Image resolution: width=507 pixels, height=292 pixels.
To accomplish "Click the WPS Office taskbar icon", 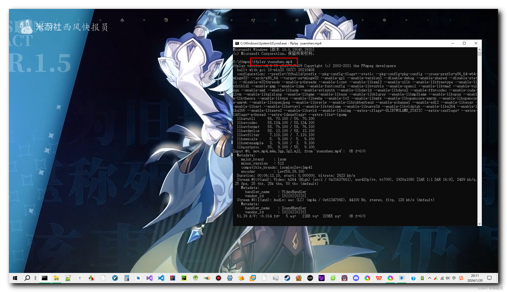I will coord(379,278).
